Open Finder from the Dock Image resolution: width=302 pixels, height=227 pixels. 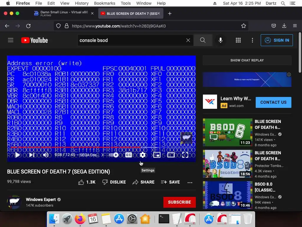(54, 219)
